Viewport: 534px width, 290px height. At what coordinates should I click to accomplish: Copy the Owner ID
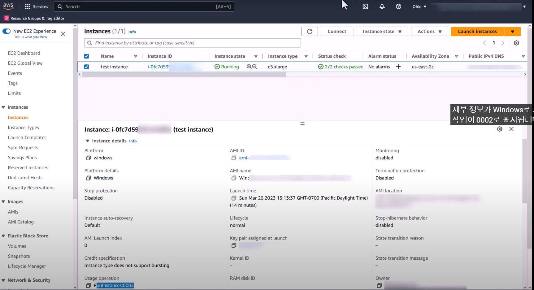[x=379, y=285]
